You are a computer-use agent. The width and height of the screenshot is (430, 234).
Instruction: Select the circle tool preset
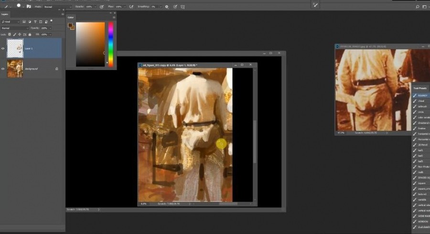pos(421,112)
